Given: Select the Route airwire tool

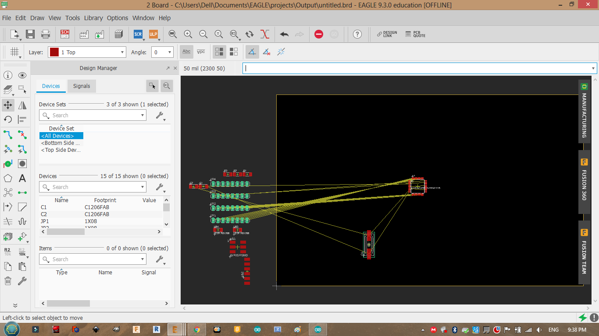Looking at the screenshot, I should coord(8,134).
